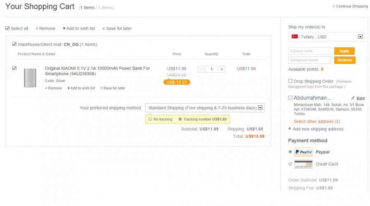Click the Continue Shopping link

[350, 6]
